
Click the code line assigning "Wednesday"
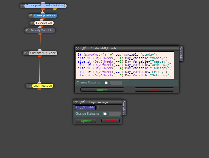[125, 65]
